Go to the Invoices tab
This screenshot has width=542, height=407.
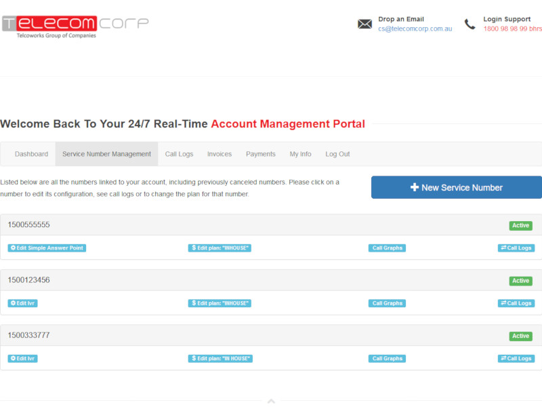click(220, 154)
